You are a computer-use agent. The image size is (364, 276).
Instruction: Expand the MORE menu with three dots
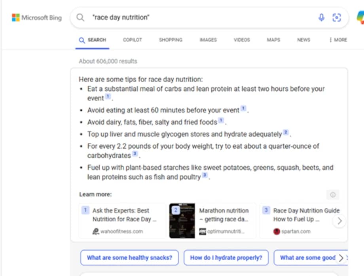(338, 40)
